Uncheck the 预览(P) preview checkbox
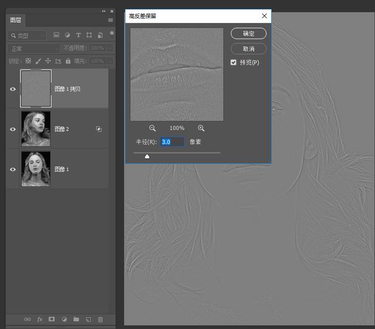Viewport: 375px width, 329px height. 234,62
